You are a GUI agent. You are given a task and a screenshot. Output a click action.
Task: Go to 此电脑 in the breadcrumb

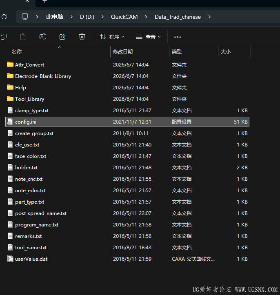coord(55,17)
